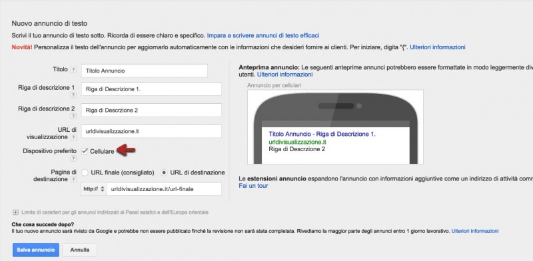Image resolution: width=533 pixels, height=261 pixels.
Task: Open help icon beside Pagina di destinazione
Action: (x=73, y=180)
